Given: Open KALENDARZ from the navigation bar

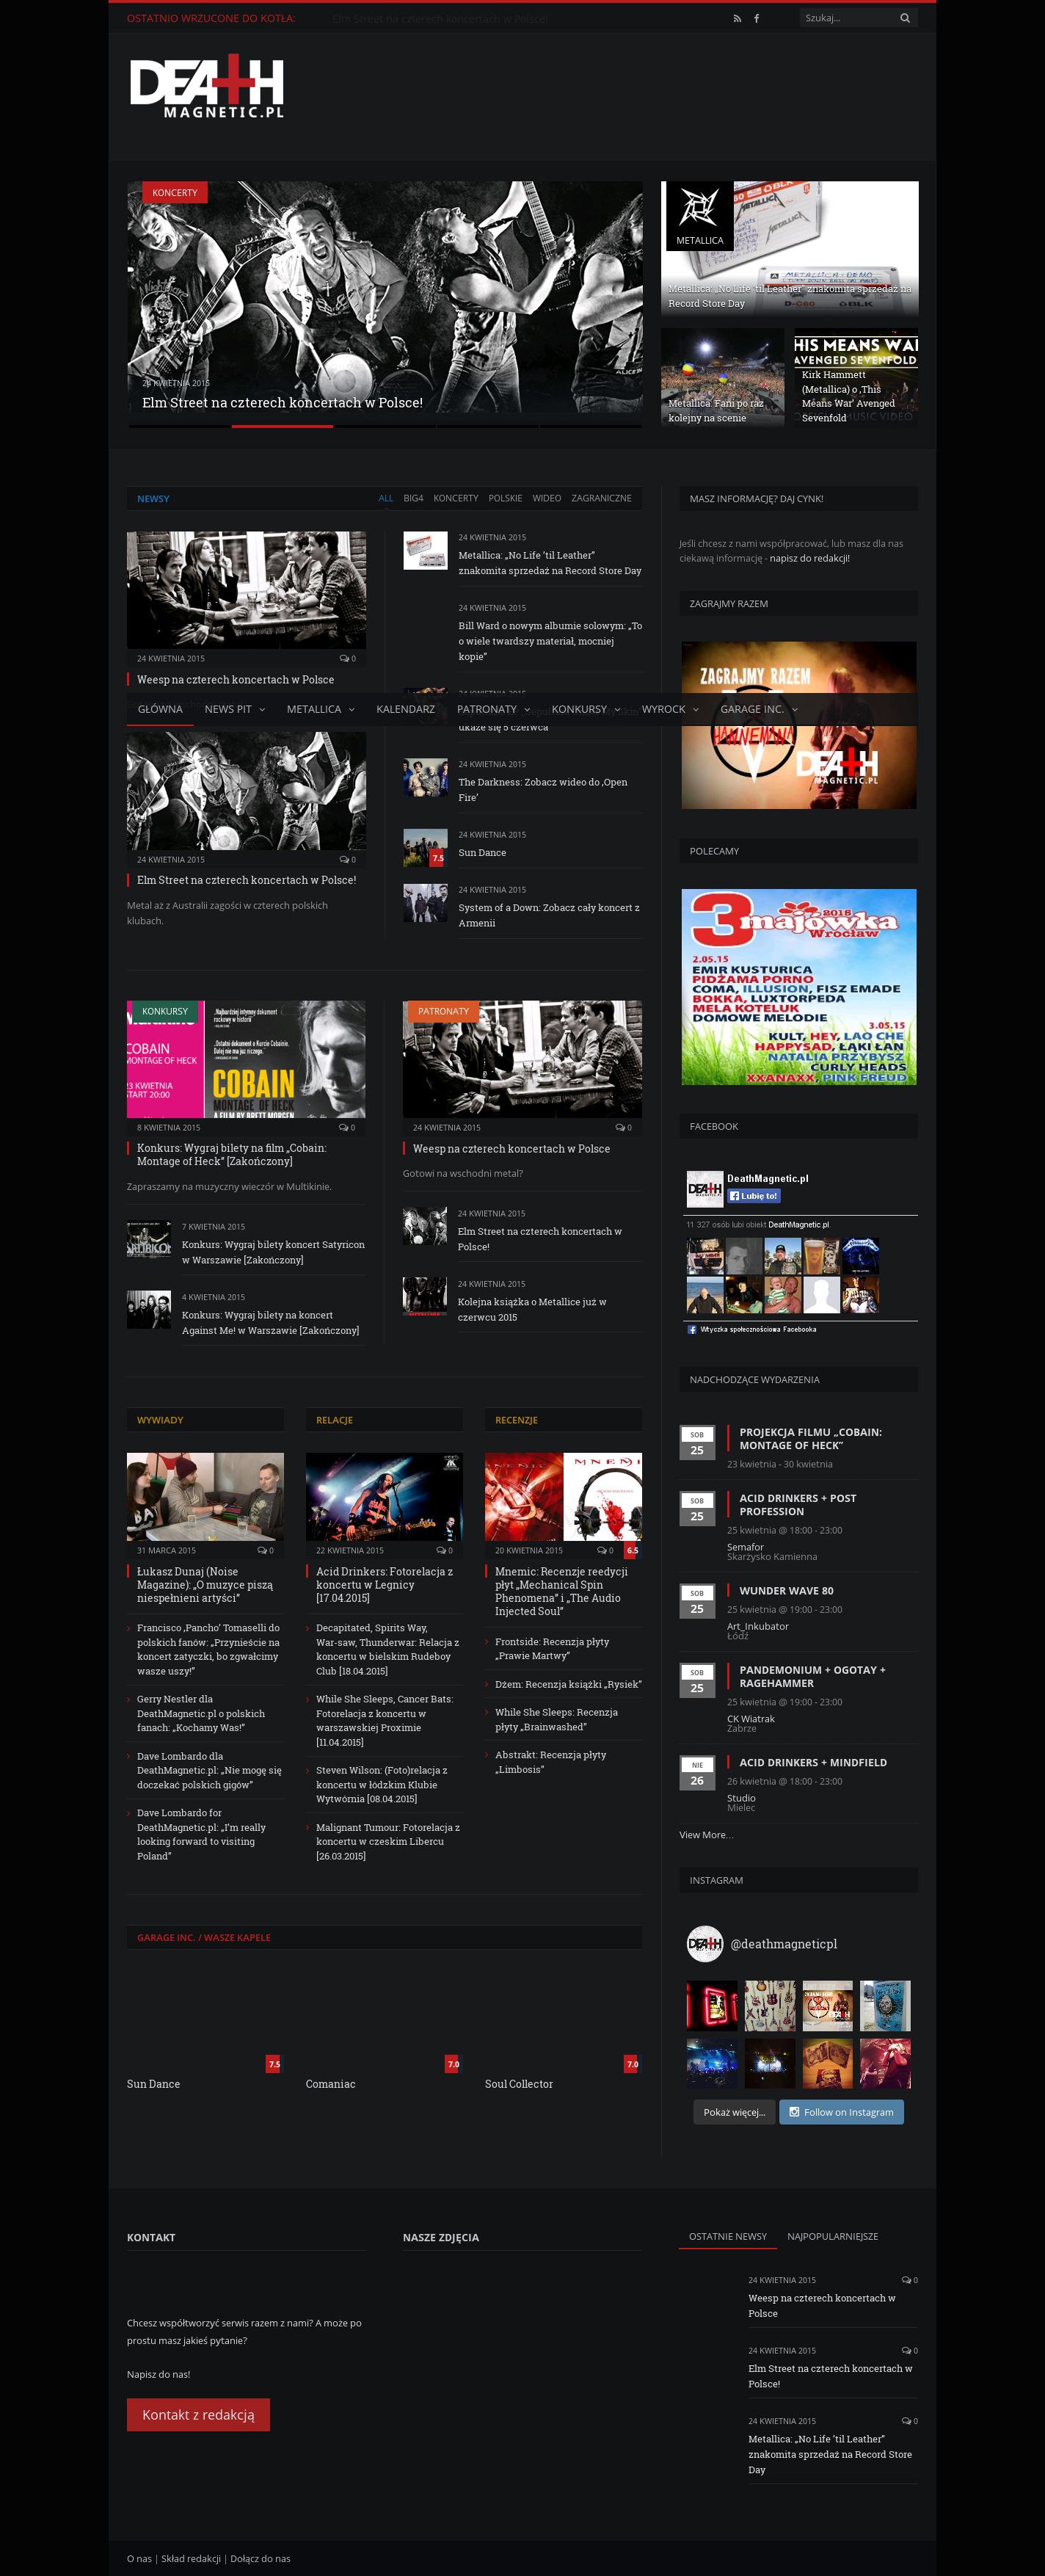Looking at the screenshot, I should [x=405, y=709].
